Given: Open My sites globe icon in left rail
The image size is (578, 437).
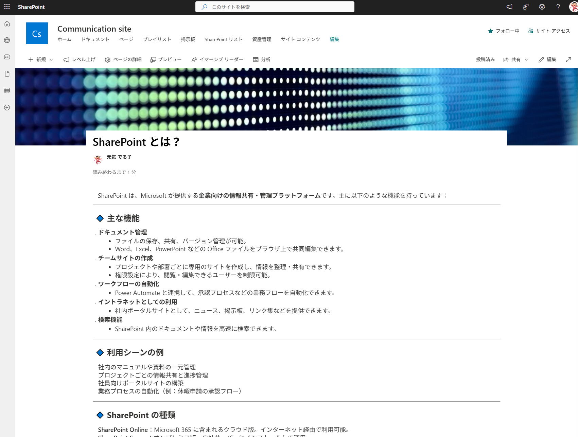Looking at the screenshot, I should coord(7,40).
